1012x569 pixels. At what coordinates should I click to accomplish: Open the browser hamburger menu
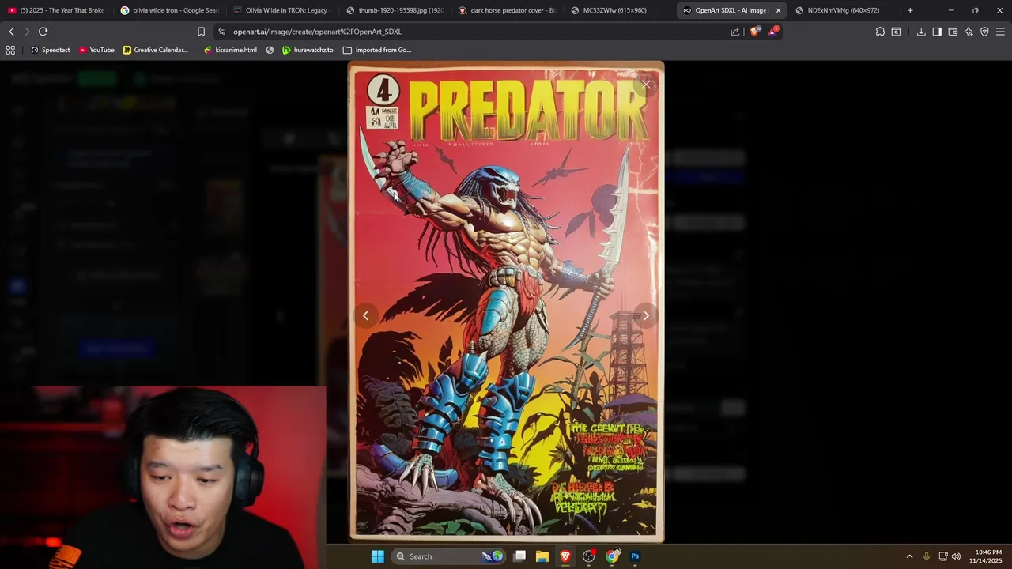coord(1000,32)
